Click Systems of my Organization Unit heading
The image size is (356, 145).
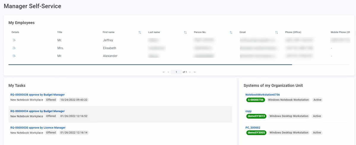pyautogui.click(x=273, y=86)
